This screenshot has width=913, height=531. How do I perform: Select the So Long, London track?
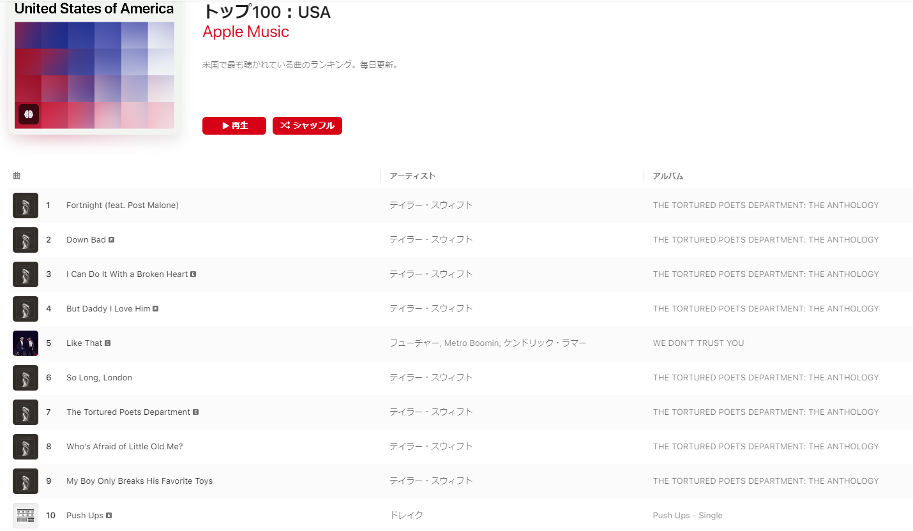[x=99, y=378]
